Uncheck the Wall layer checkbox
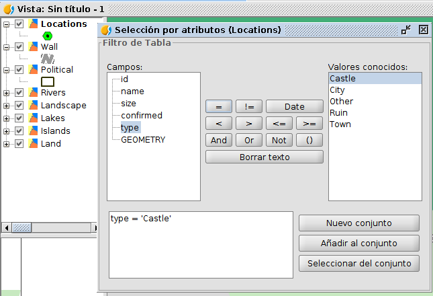433x296 pixels. (19, 47)
